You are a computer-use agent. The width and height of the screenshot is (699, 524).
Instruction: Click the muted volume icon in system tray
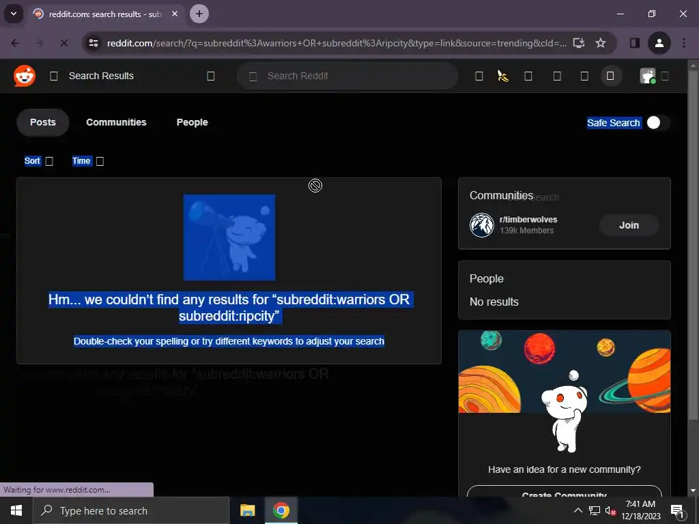(x=611, y=511)
